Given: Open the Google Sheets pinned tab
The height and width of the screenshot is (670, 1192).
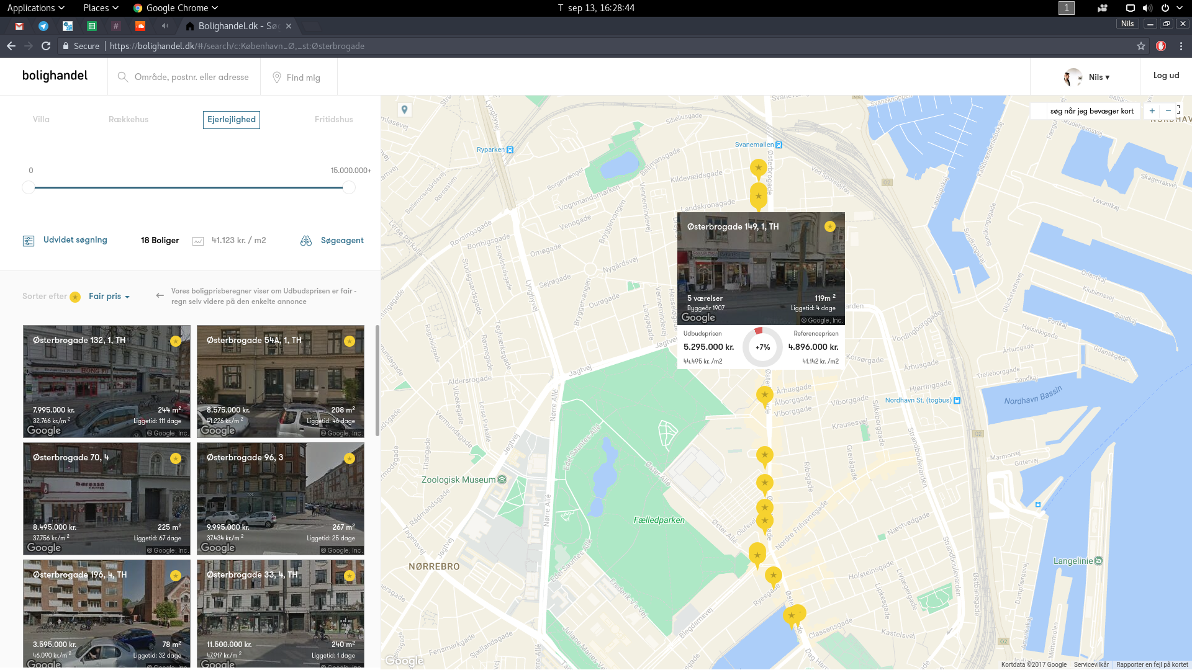Looking at the screenshot, I should [92, 26].
